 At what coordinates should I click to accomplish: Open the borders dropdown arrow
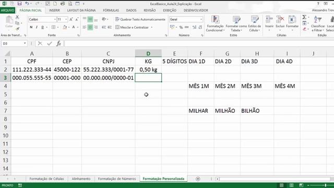(58, 27)
